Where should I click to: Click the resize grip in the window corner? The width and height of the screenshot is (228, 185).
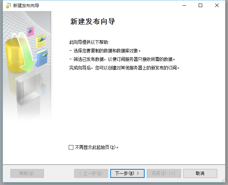tap(223, 180)
